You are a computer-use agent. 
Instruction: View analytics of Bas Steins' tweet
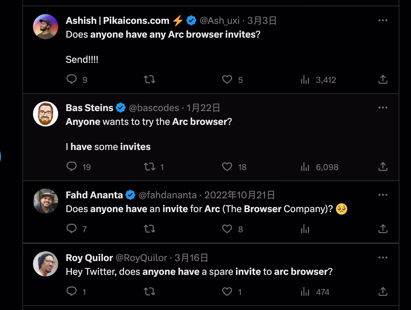point(305,167)
